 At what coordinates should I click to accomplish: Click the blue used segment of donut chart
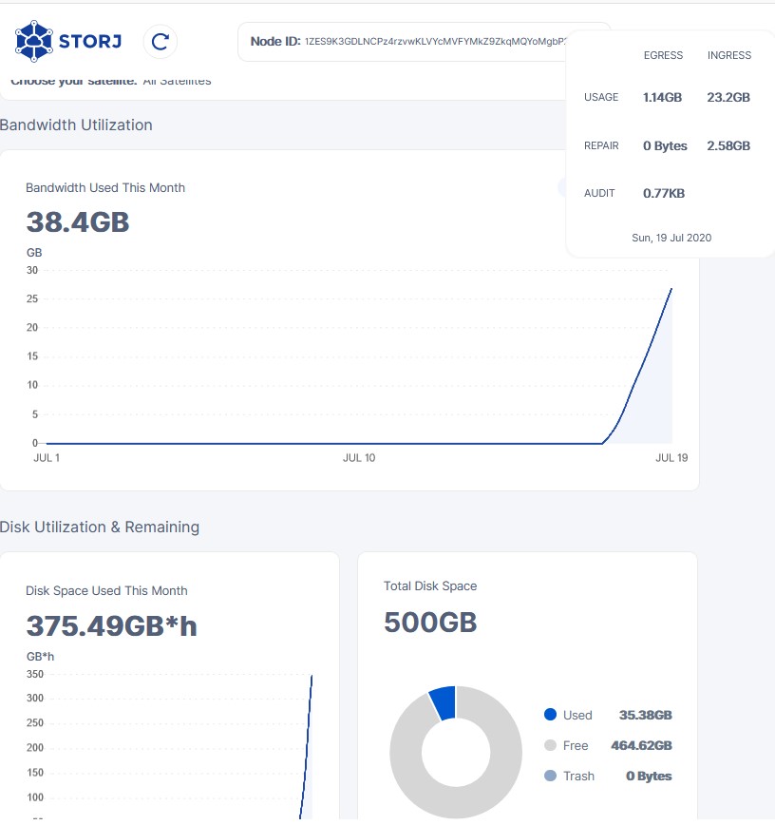(x=444, y=702)
